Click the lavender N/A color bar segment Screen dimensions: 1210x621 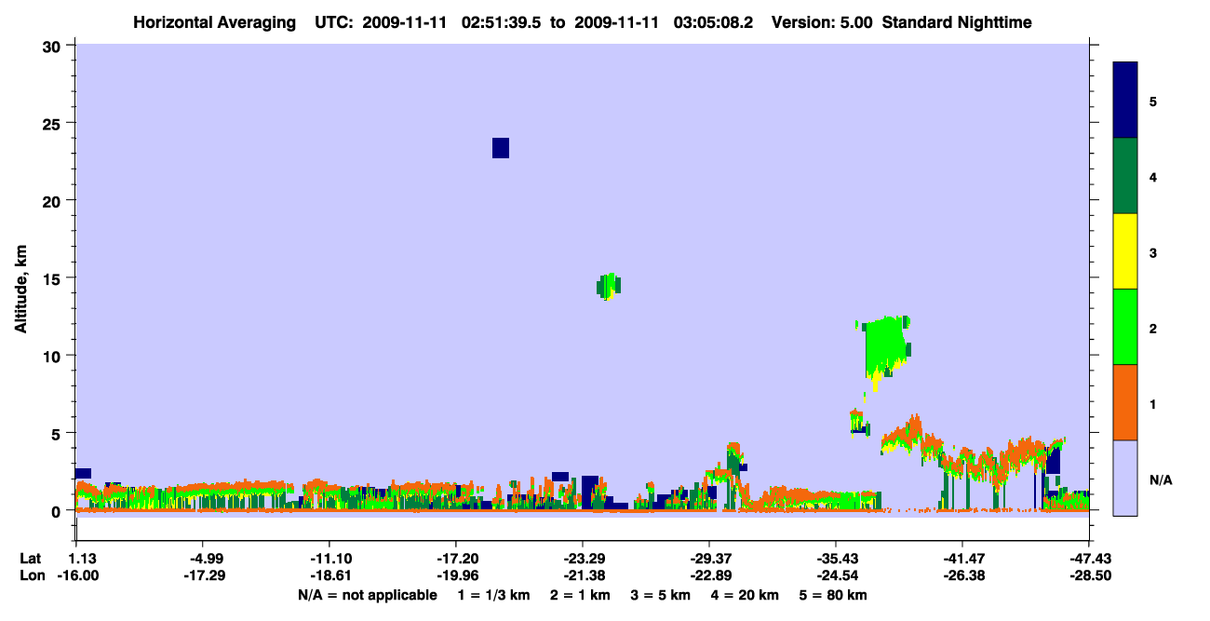tap(1125, 478)
